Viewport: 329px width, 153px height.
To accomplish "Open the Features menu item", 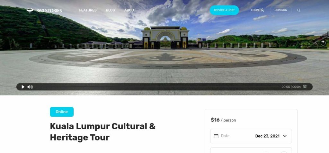I will (88, 10).
